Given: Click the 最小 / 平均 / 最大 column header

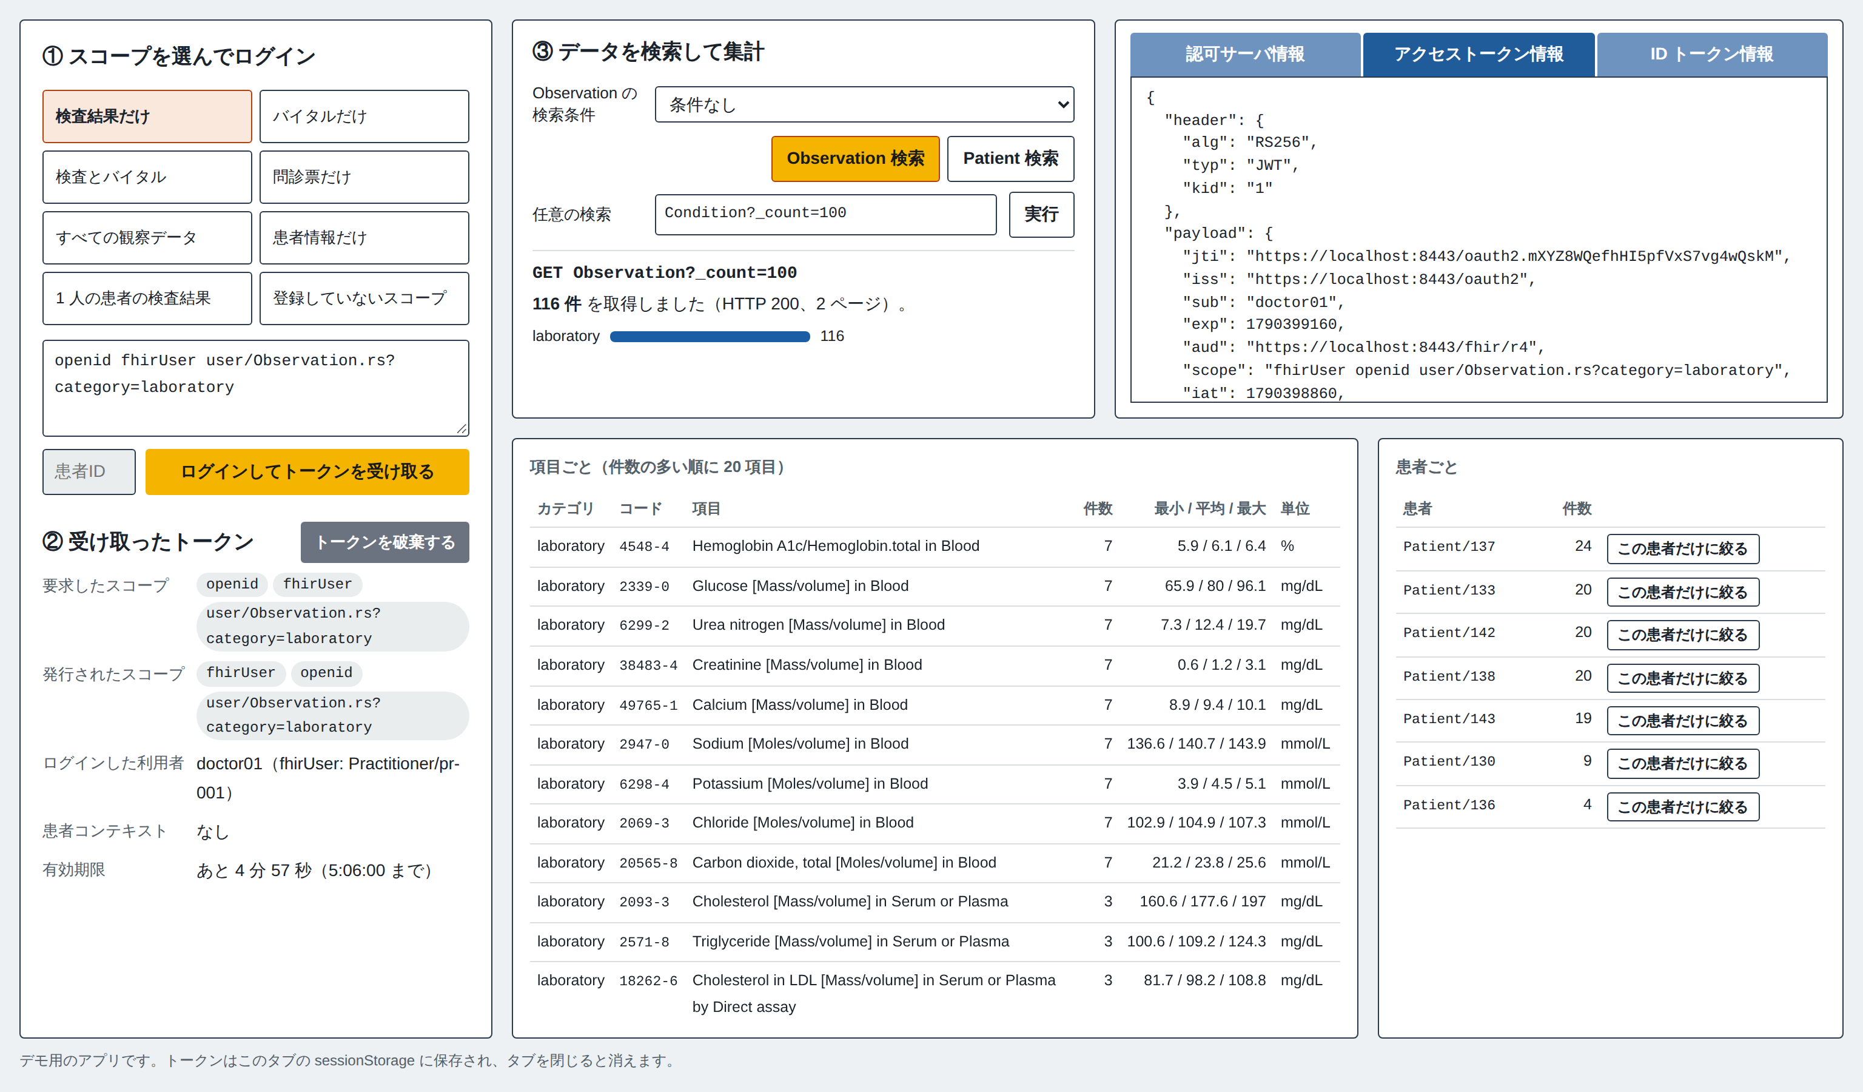Looking at the screenshot, I should (1209, 508).
